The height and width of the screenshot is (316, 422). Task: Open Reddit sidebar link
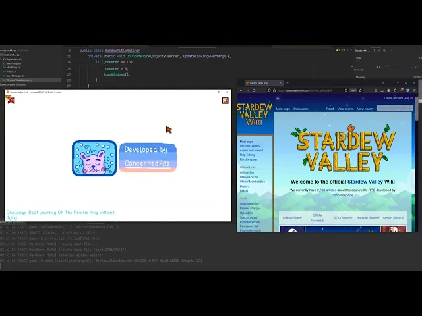(244, 190)
